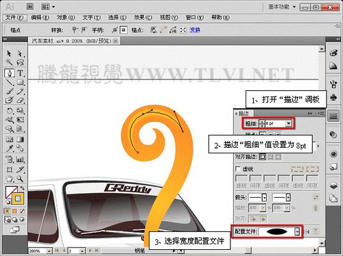
Task: Select the Pen tool in toolbox
Action: coord(10,73)
